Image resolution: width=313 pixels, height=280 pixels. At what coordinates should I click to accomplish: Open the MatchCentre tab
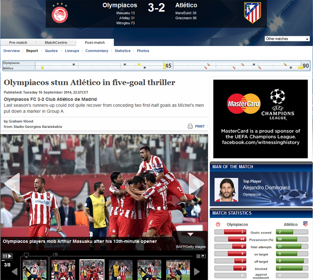point(56,43)
